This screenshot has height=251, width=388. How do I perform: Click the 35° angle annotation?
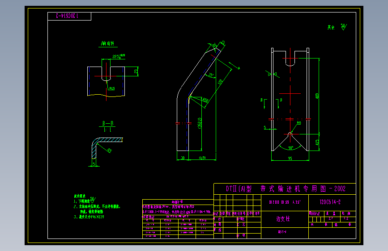pos(211,75)
